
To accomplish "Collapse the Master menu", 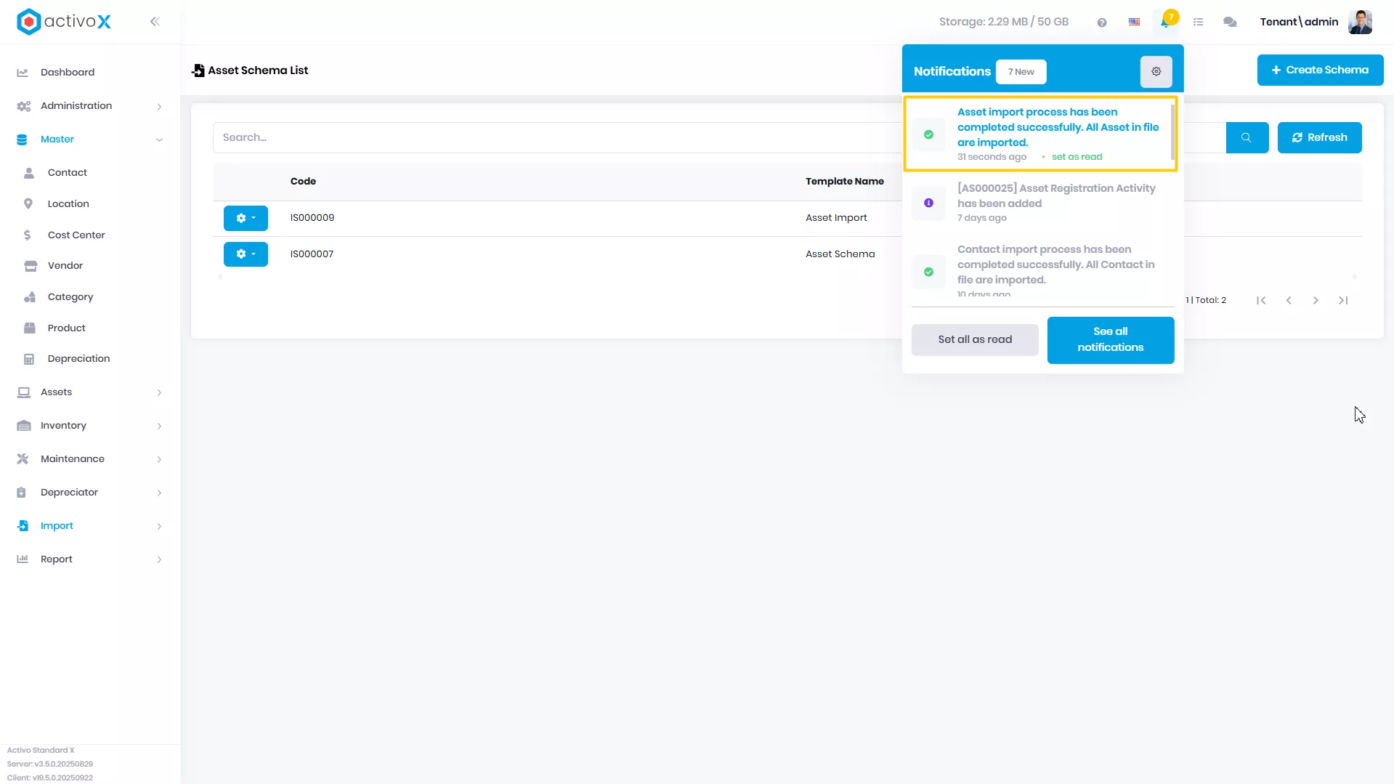I will pyautogui.click(x=90, y=140).
